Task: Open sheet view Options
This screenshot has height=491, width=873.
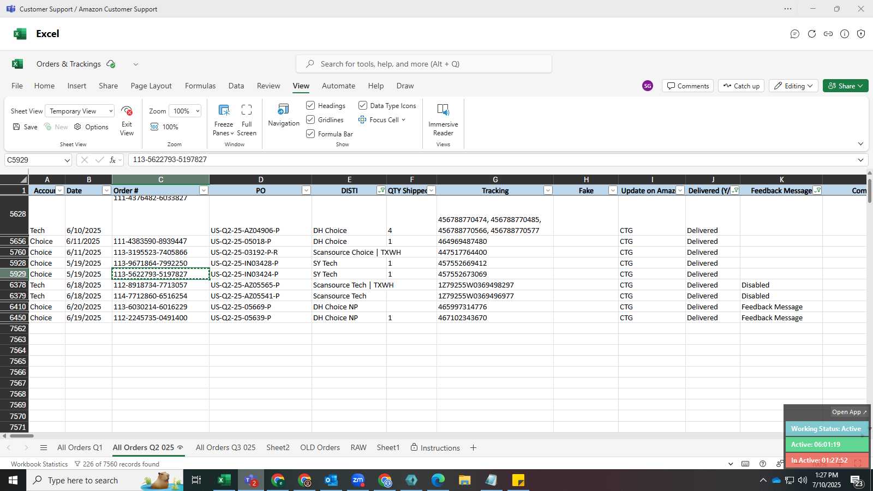Action: 91,127
